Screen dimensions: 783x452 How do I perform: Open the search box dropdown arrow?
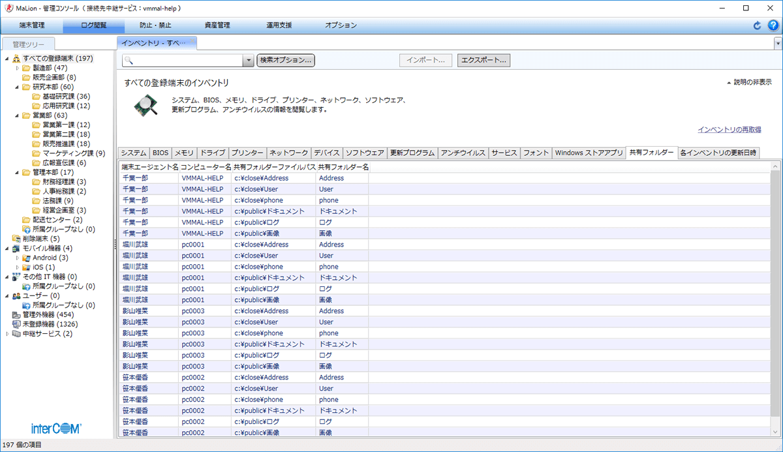248,60
